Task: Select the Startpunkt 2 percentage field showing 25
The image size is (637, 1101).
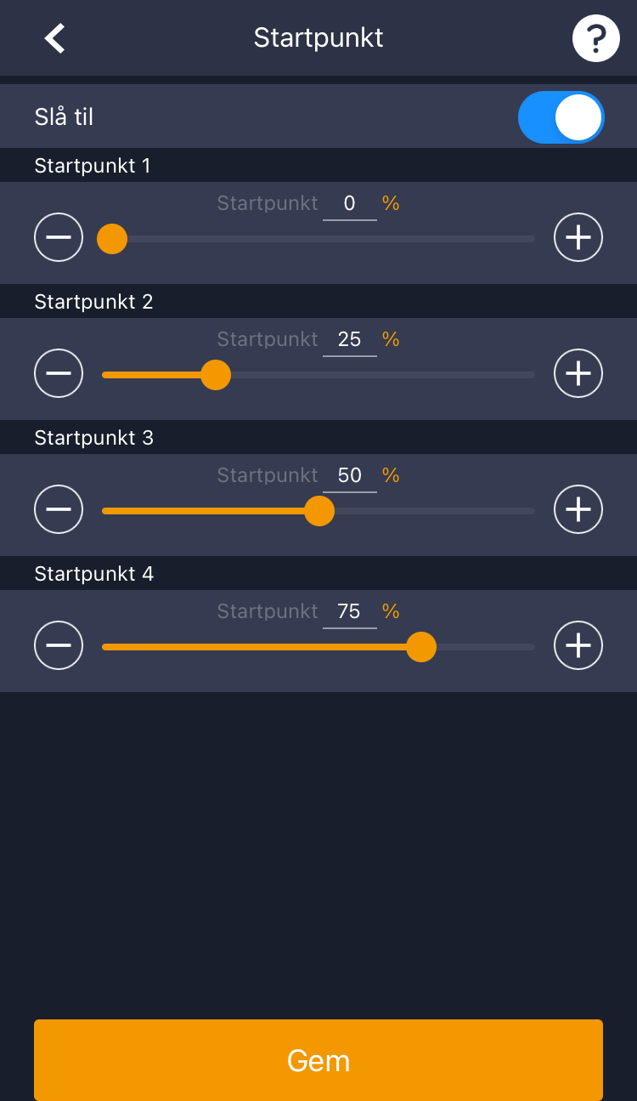Action: click(350, 340)
